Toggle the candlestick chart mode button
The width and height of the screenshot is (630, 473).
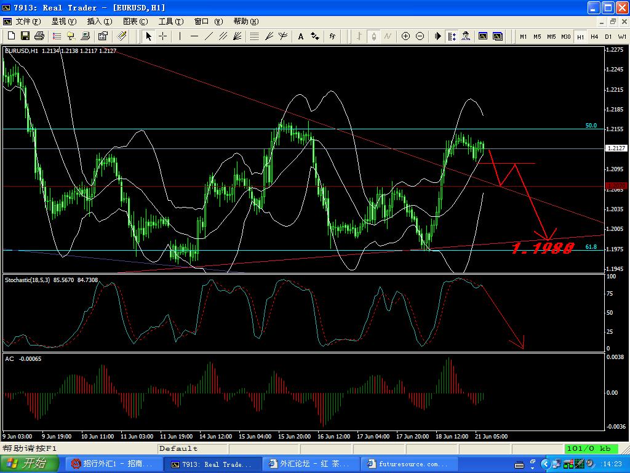tap(374, 36)
